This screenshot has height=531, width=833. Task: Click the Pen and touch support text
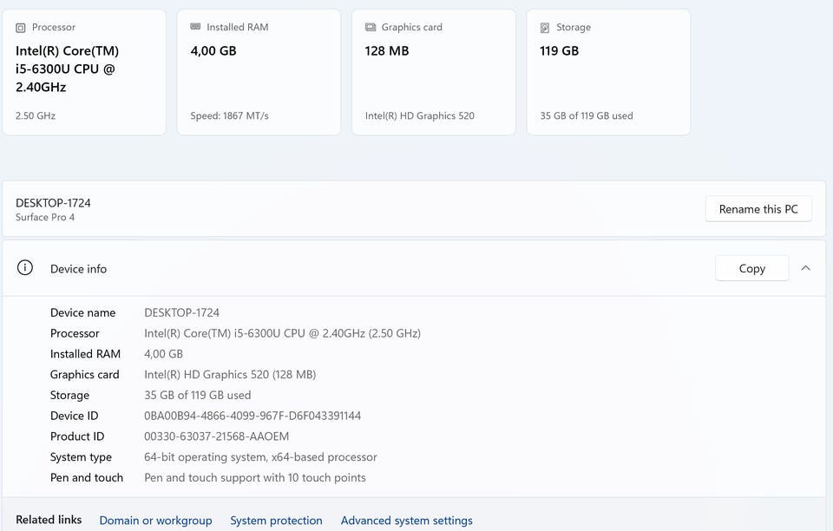pyautogui.click(x=255, y=477)
